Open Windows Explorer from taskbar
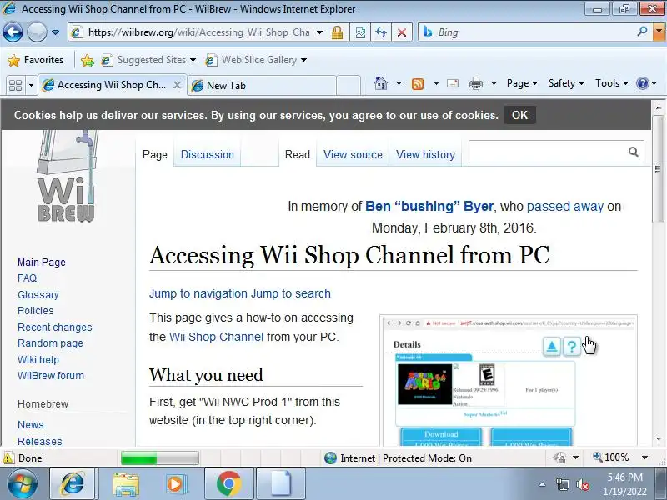Image resolution: width=667 pixels, height=500 pixels. 126,484
